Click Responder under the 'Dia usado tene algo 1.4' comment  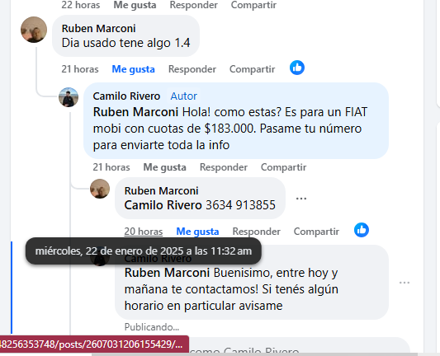(x=192, y=69)
